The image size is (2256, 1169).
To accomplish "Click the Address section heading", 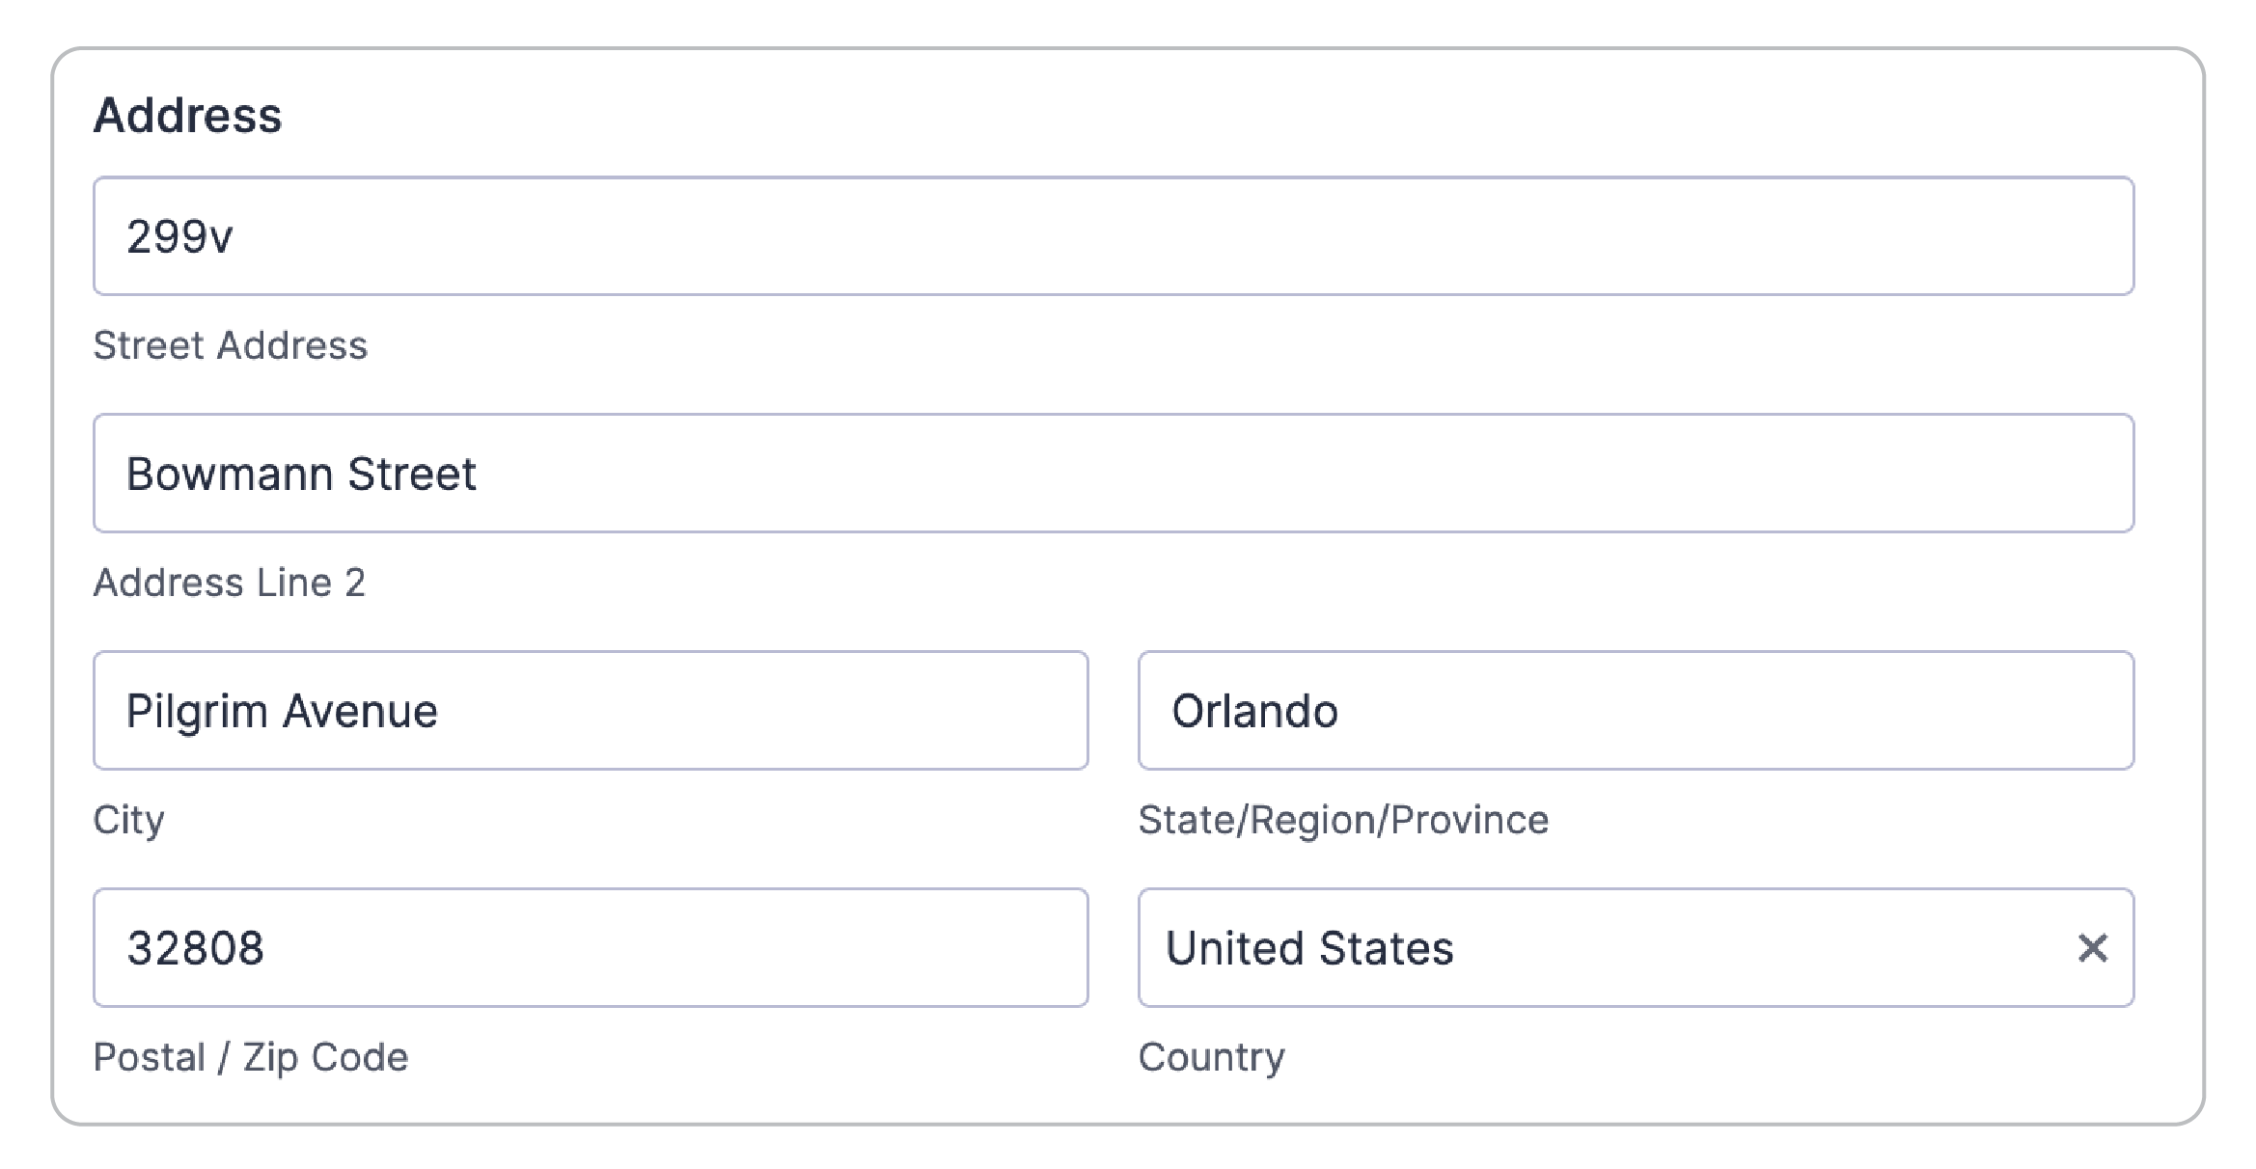I will click(189, 116).
